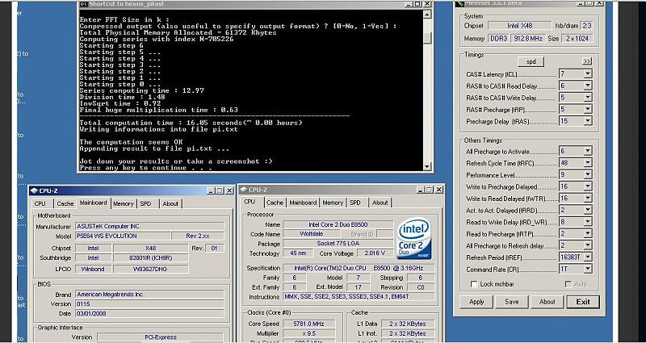This screenshot has height=343, width=646.
Task: Open SPD tab in left CPU-Z window
Action: pos(145,203)
